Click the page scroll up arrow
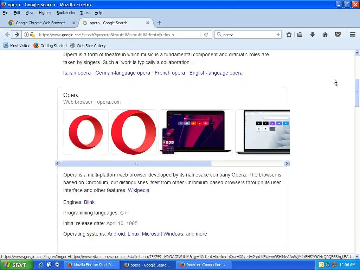 [357, 53]
